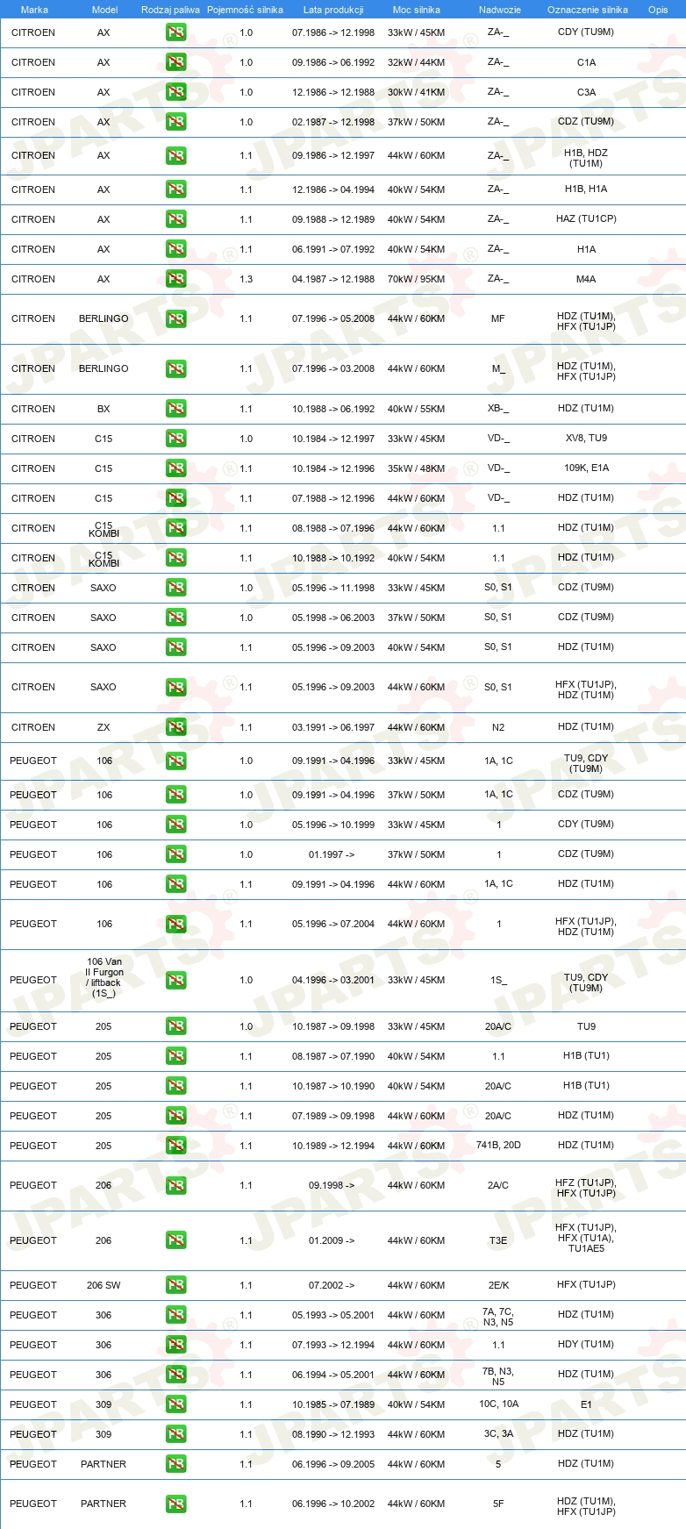The image size is (686, 1529).
Task: Click the BX model cell
Action: [x=104, y=409]
